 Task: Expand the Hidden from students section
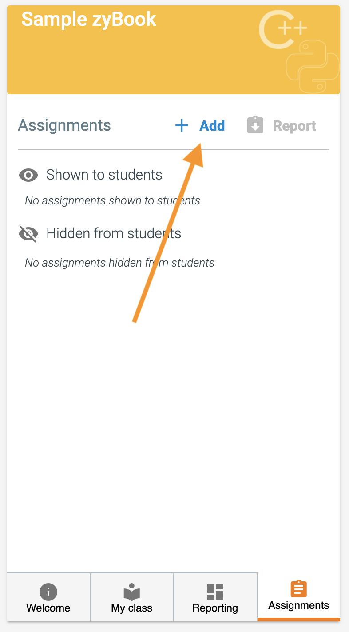(114, 233)
